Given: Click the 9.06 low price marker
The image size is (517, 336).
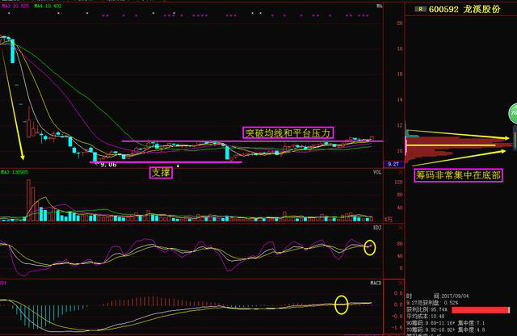Looking at the screenshot, I should (107, 164).
